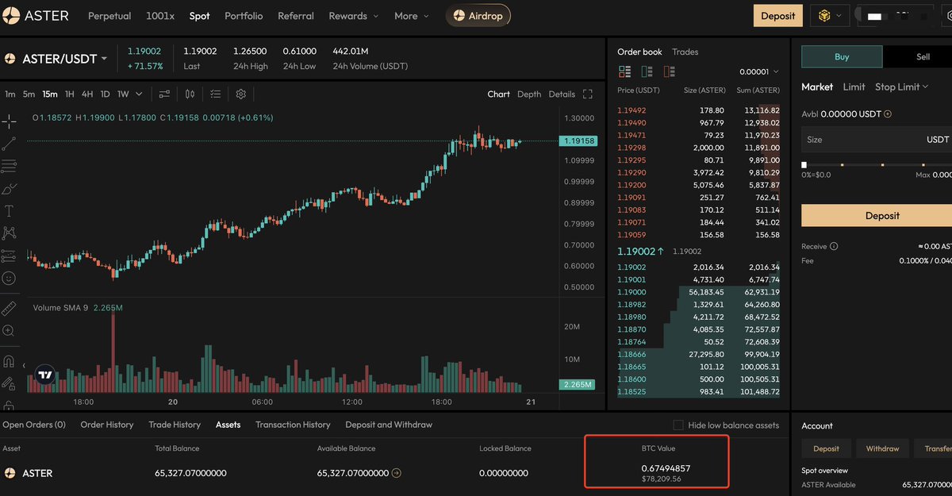Viewport: 952px width, 496px height.
Task: Select the ruler measure tool
Action: pos(10,308)
